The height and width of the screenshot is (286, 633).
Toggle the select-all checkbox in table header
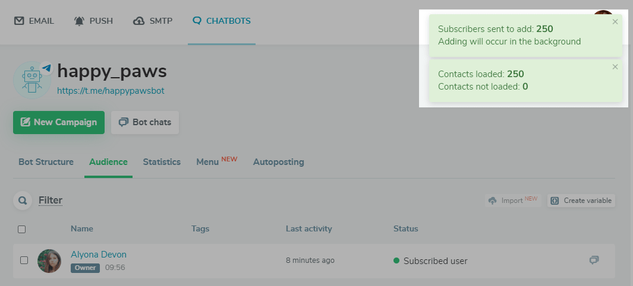22,229
